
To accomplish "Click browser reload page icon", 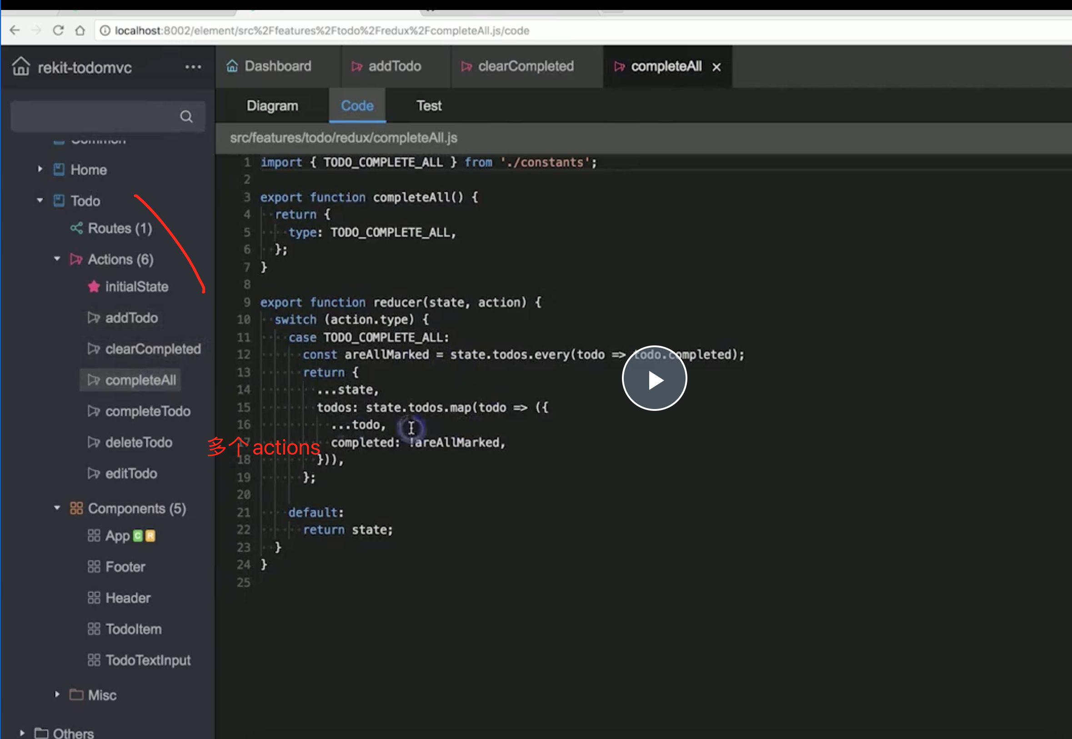I will (x=58, y=30).
